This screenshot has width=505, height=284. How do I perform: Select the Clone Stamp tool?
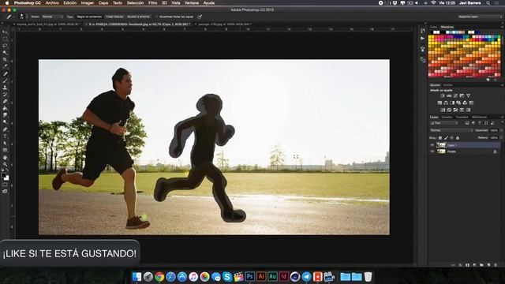pos(5,88)
